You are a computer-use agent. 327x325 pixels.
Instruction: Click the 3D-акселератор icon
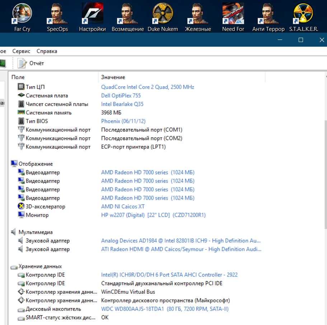[x=21, y=206]
